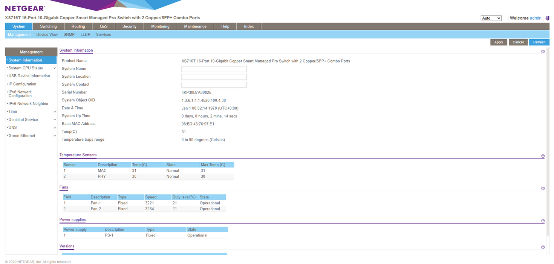The width and height of the screenshot is (554, 264).
Task: Expand the Time submenu
Action: (x=55, y=112)
